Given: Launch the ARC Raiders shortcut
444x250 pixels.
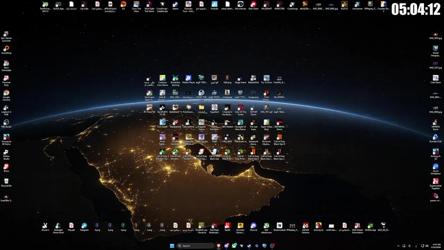Looking at the screenshot, I should click(227, 124).
